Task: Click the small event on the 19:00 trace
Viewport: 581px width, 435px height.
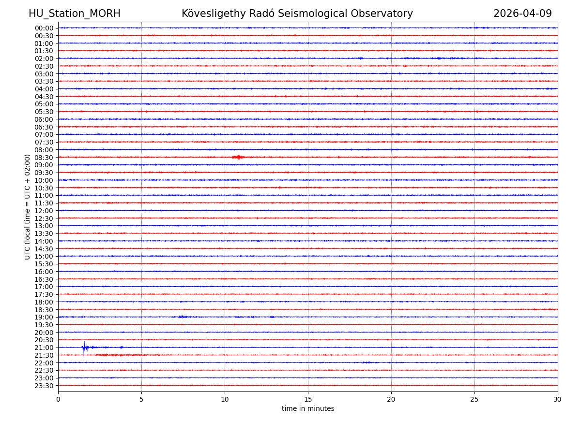Action: click(x=182, y=317)
